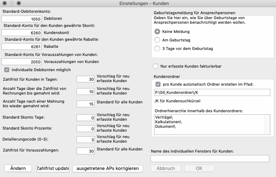Confirm with the OK button
This screenshot has width=276, height=177.
(x=199, y=169)
